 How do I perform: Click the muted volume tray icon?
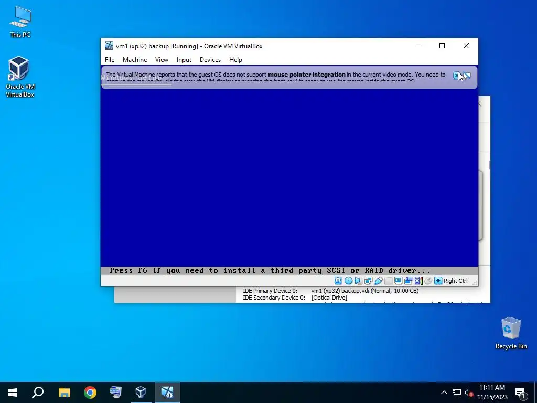point(469,393)
